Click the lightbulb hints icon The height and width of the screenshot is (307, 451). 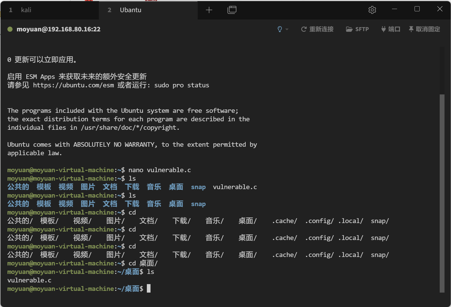point(280,29)
